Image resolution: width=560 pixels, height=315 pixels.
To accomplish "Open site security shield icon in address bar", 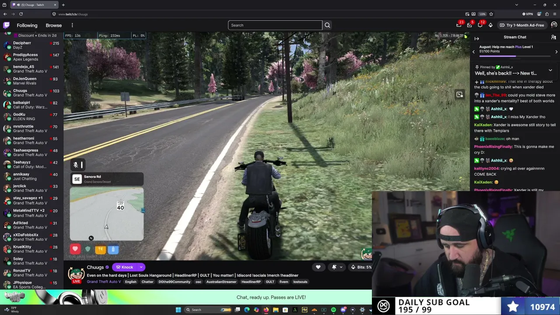I will (54, 14).
